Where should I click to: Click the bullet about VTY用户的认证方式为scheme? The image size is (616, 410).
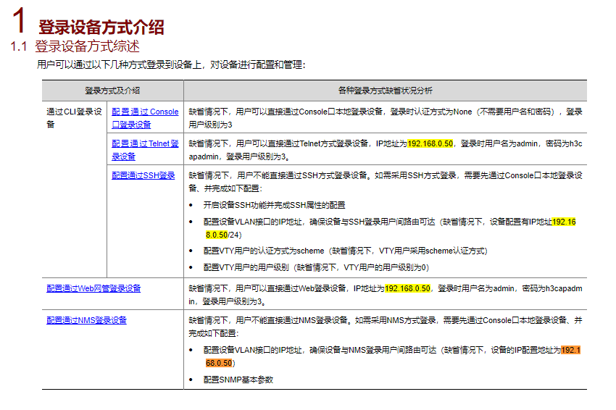[x=345, y=251]
